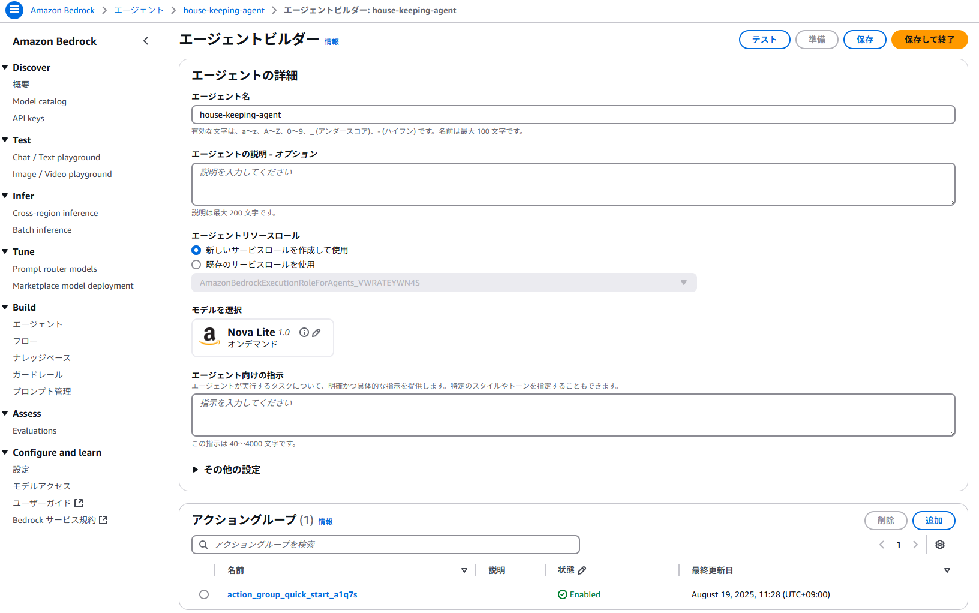This screenshot has width=979, height=613.
Task: Select the action_group_quick_start_a1q7s row radio
Action: click(204, 594)
